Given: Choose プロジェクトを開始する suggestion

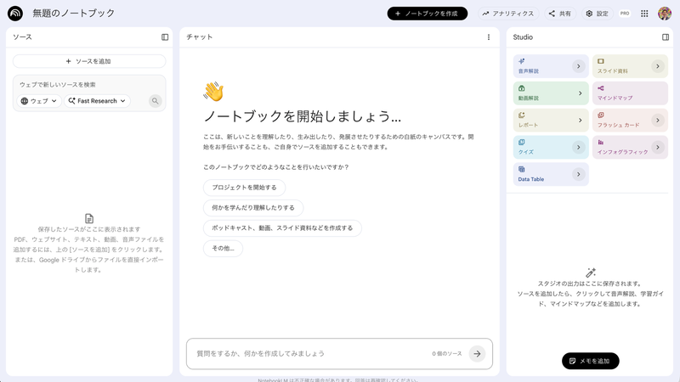Looking at the screenshot, I should click(x=244, y=188).
